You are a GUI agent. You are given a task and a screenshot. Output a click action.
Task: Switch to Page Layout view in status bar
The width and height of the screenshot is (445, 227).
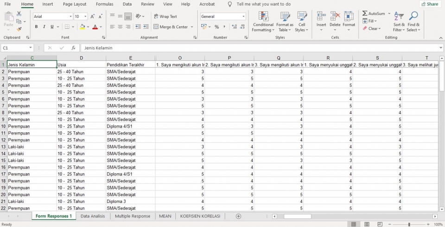367,224
